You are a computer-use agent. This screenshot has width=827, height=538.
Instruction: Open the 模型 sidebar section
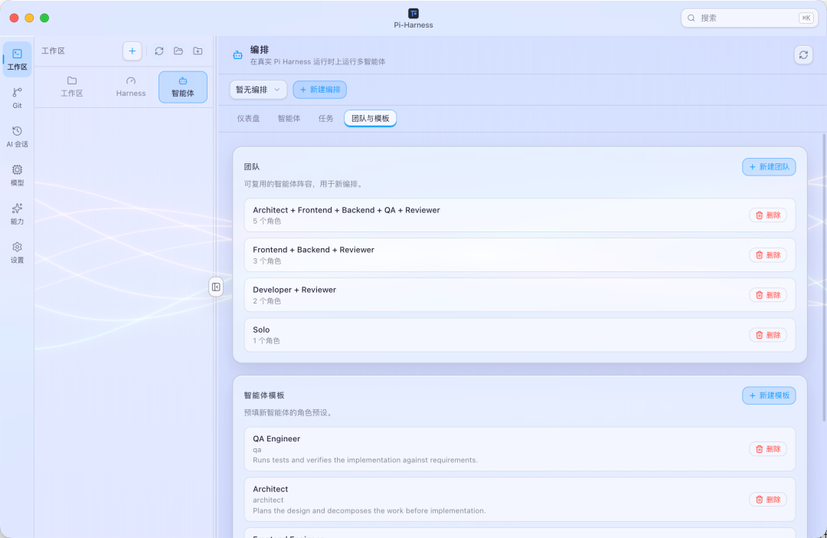click(17, 176)
